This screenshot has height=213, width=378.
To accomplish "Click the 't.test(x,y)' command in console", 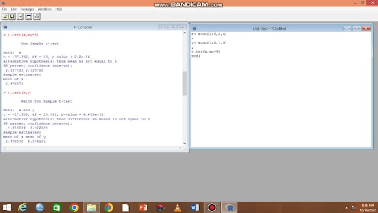I will tap(19, 93).
